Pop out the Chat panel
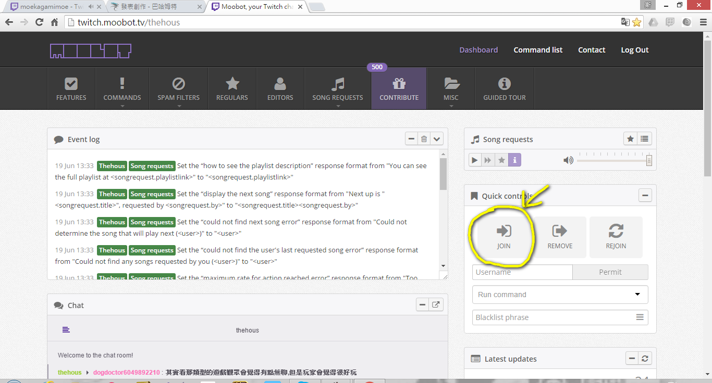This screenshot has height=383, width=712. 436,305
